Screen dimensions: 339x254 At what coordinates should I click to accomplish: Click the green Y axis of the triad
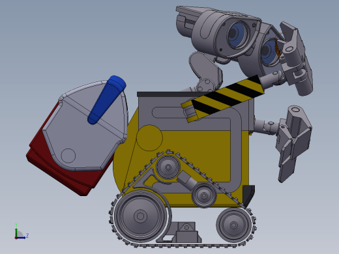16,233
